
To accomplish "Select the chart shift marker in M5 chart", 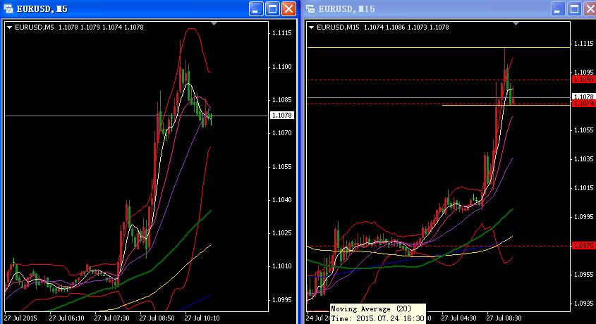I will coord(214,23).
